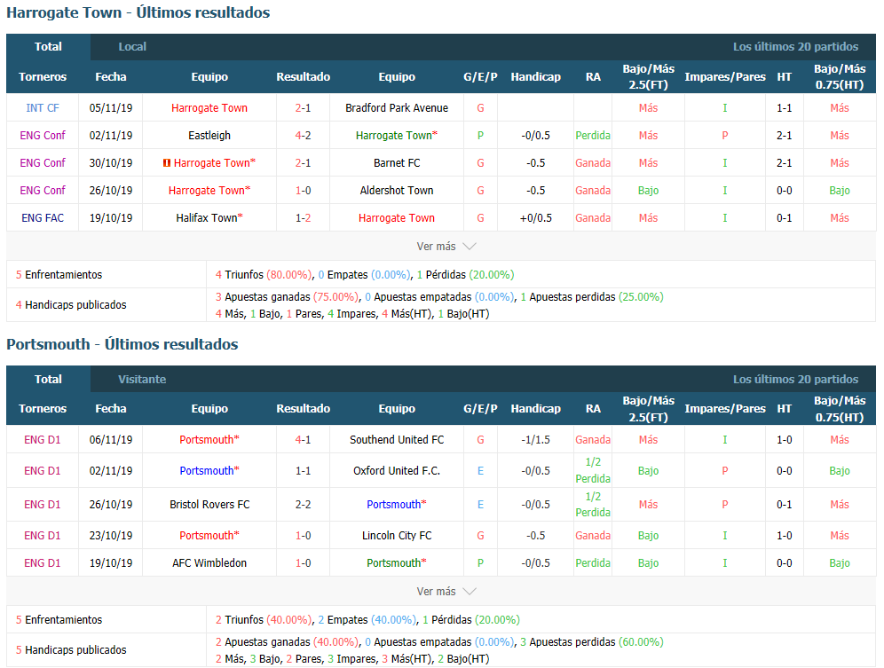Click Halifax Town team name

[206, 217]
